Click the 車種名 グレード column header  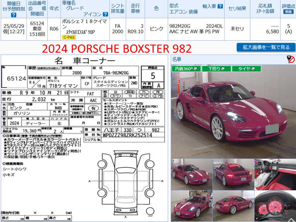tap(85, 9)
